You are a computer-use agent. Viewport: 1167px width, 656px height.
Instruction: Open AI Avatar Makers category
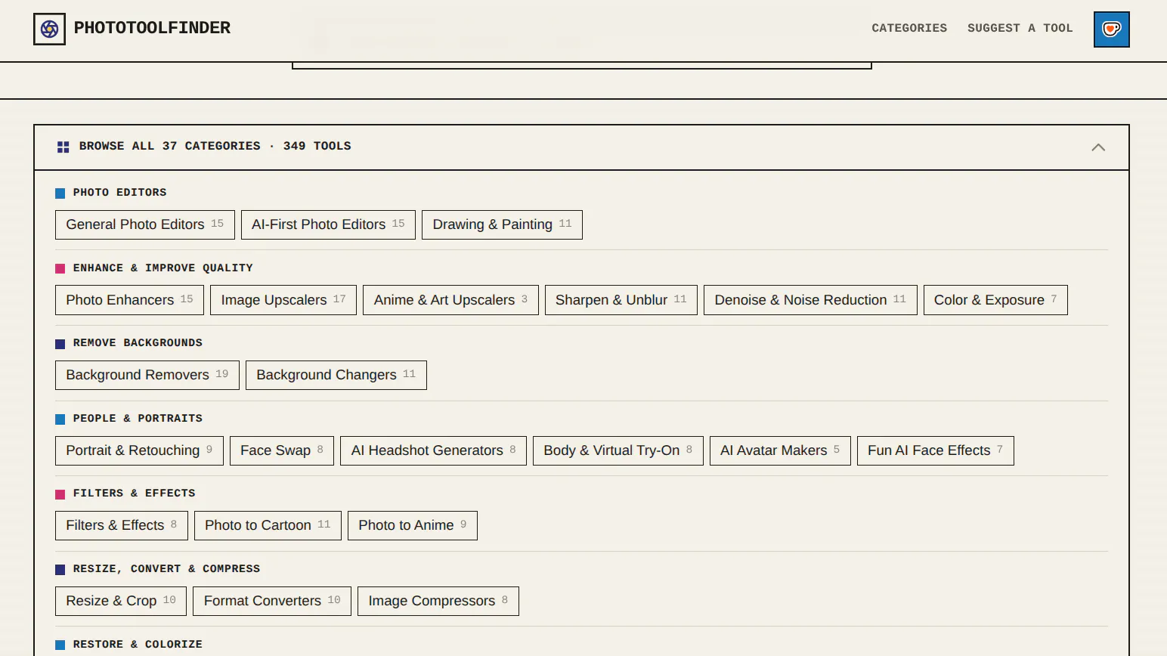(780, 450)
